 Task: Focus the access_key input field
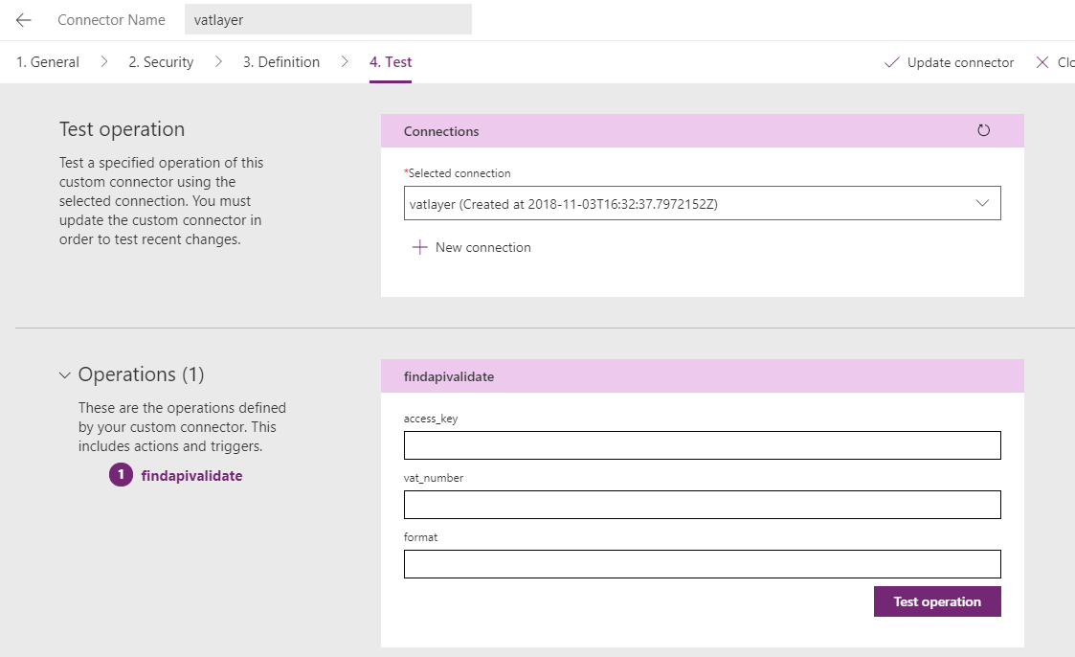pos(702,445)
